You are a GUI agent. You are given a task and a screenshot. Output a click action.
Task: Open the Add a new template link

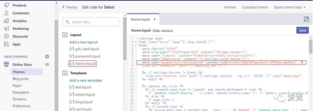[x=85, y=80]
